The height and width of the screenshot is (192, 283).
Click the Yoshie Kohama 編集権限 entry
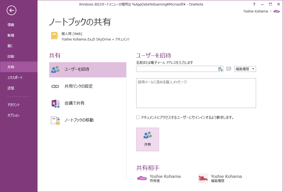coord(226,178)
